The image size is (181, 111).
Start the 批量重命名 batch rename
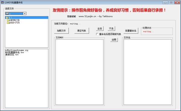tap(131, 31)
